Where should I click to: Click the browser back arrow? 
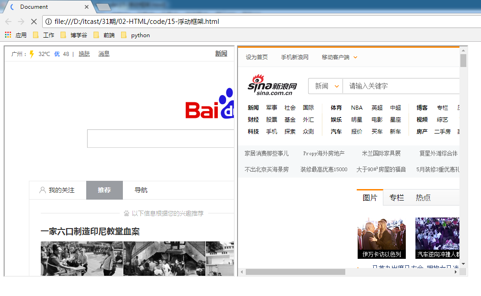pos(8,22)
